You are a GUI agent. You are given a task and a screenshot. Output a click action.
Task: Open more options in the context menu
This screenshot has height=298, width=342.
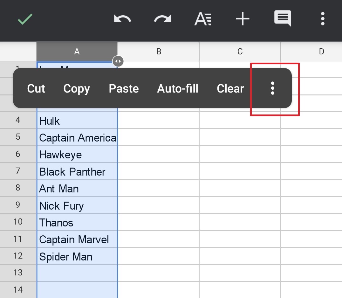pos(272,88)
